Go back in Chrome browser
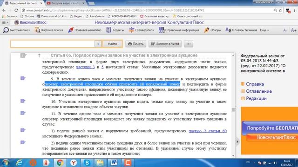 (x=4, y=10)
